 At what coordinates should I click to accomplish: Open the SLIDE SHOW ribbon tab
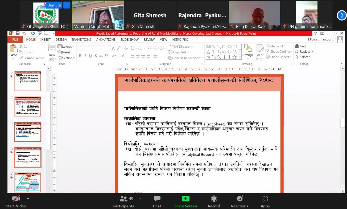[x=130, y=40]
